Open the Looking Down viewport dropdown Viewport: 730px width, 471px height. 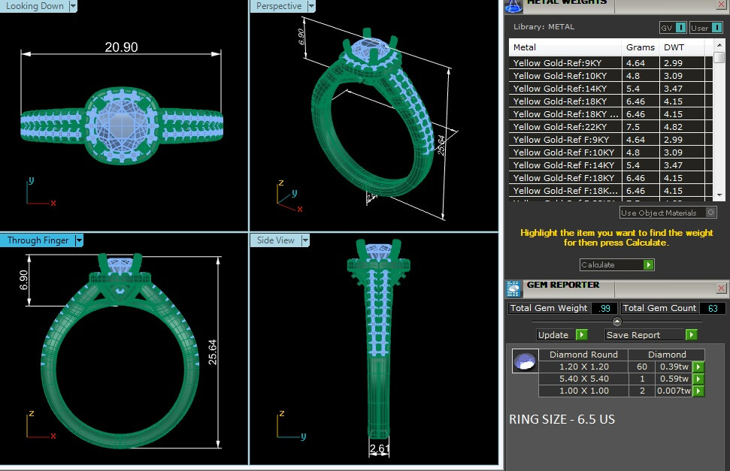[73, 6]
